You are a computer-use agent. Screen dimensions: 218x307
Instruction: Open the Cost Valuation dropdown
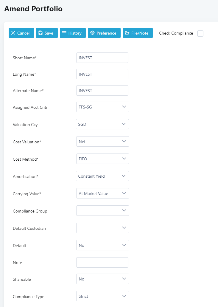pos(102,142)
